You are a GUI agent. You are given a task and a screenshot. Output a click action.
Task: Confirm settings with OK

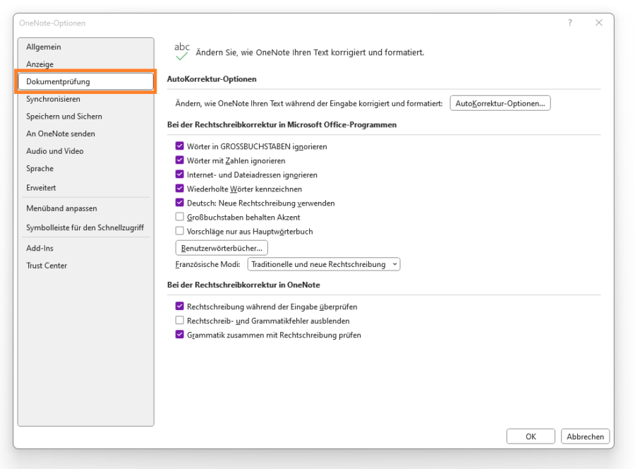point(531,436)
